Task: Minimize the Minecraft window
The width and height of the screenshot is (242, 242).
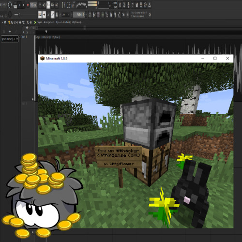Action: pyautogui.click(x=203, y=58)
